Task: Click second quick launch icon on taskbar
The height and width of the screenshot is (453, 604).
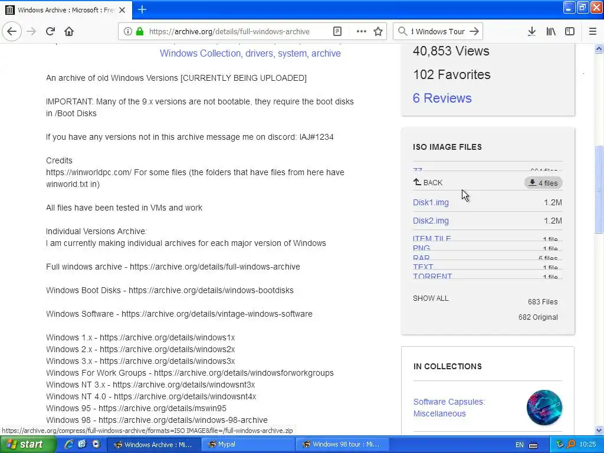Action: [82, 444]
